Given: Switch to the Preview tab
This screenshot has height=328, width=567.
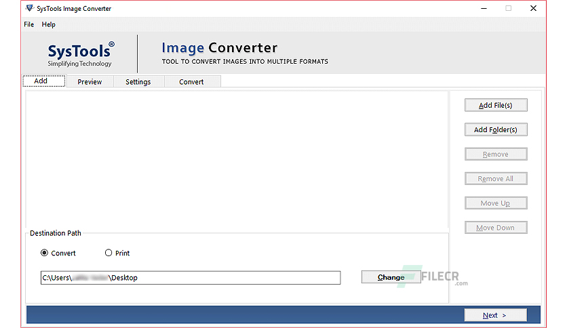Looking at the screenshot, I should click(x=90, y=82).
